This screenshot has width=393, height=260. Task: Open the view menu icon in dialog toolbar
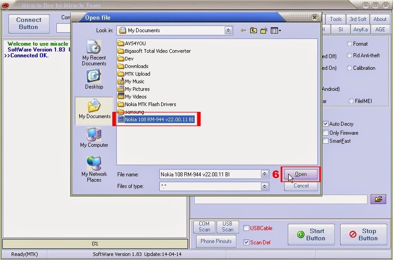click(x=276, y=30)
